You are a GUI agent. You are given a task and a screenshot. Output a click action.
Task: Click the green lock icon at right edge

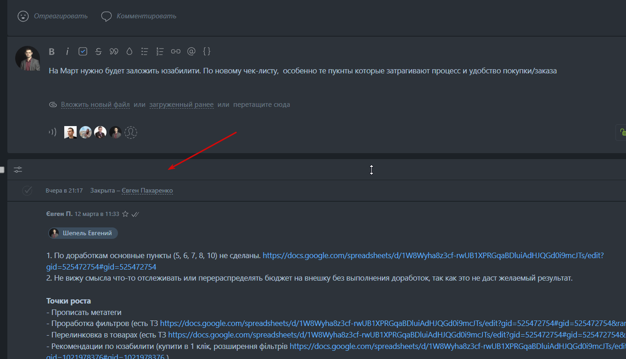click(x=622, y=132)
